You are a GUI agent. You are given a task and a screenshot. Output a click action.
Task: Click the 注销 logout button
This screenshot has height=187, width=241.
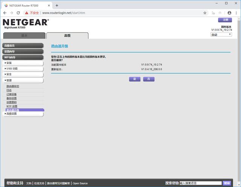[225, 20]
